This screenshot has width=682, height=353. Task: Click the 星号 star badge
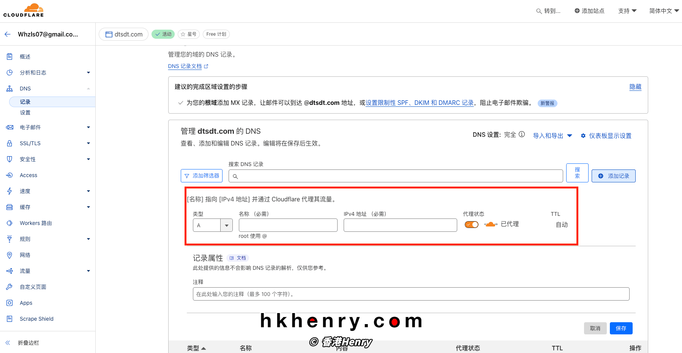[189, 34]
